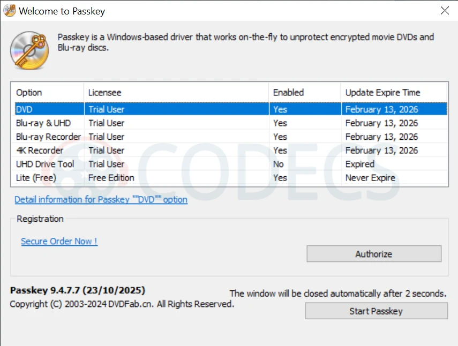
Task: Click the Passkey icon in title bar
Action: tap(9, 11)
